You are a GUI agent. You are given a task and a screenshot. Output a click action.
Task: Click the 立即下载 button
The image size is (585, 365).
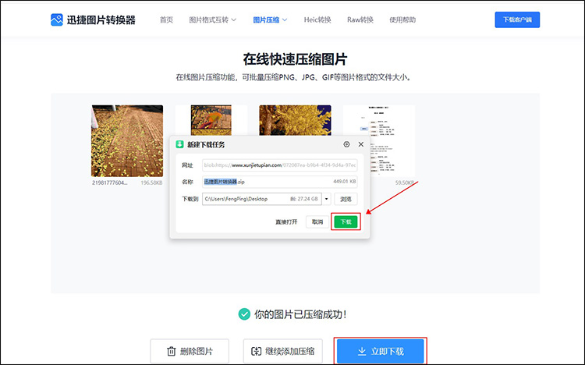pyautogui.click(x=380, y=351)
